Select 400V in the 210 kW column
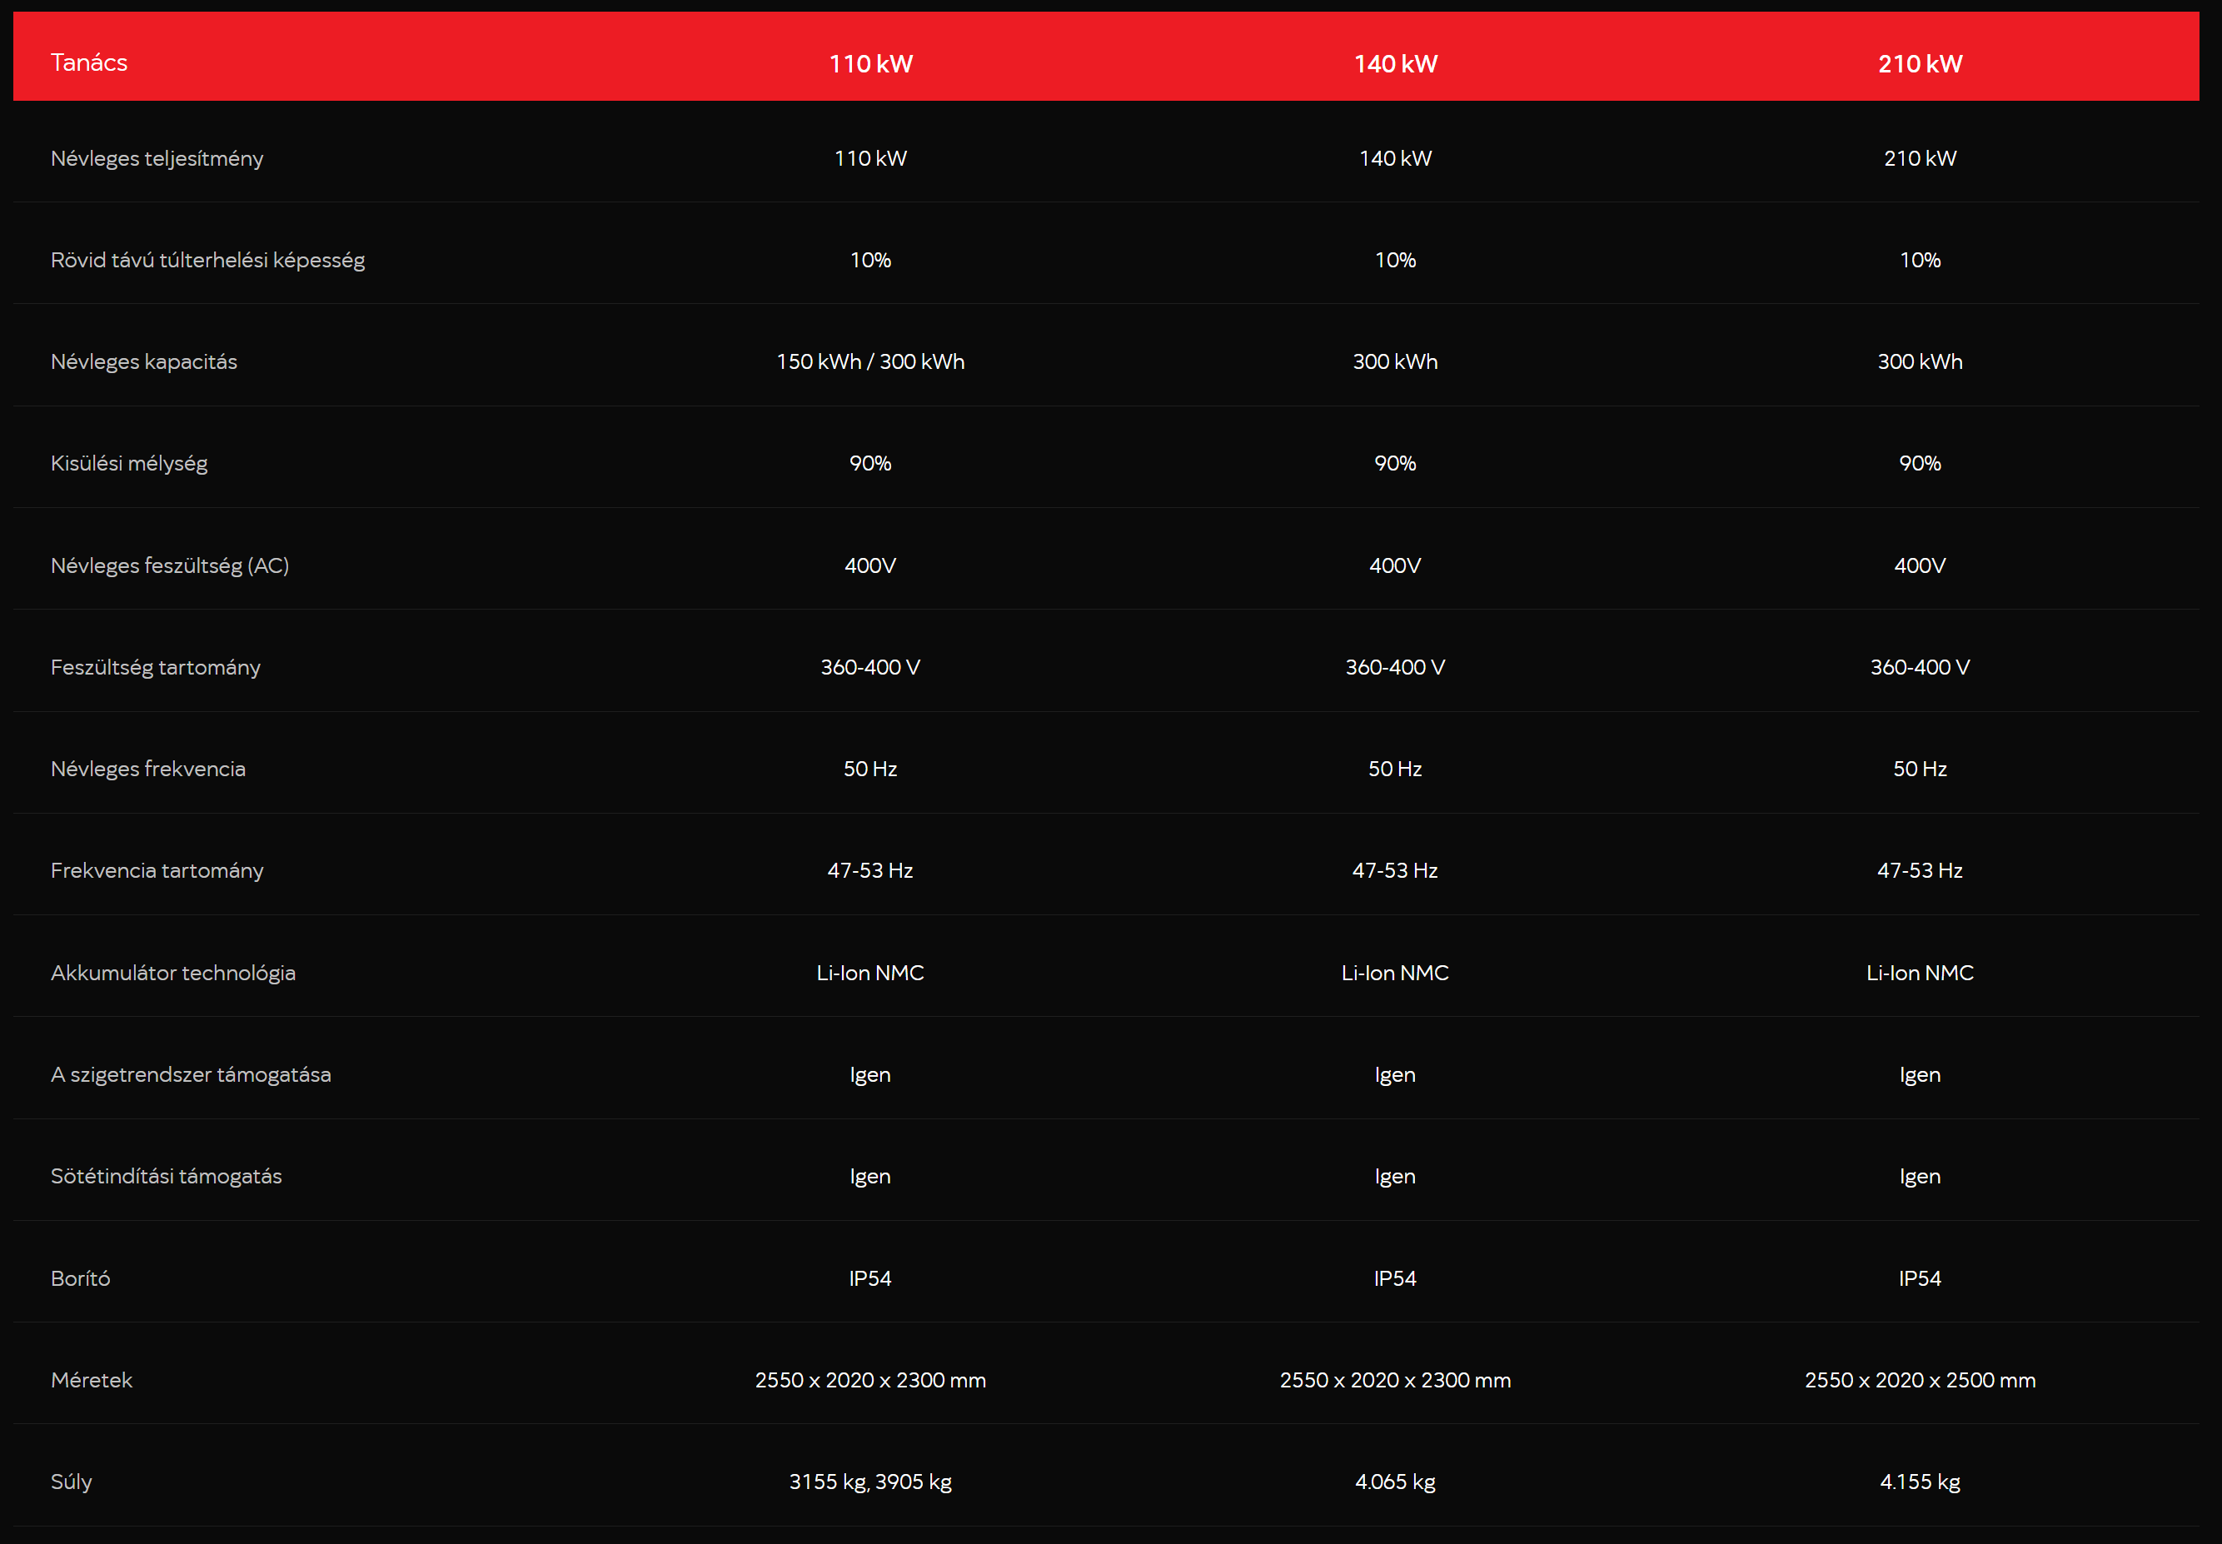This screenshot has height=1544, width=2222. click(x=1921, y=566)
